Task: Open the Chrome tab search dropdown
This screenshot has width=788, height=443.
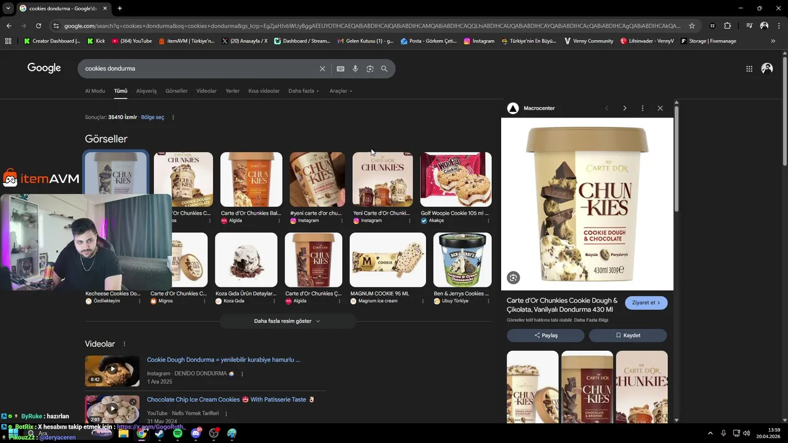Action: [x=7, y=9]
